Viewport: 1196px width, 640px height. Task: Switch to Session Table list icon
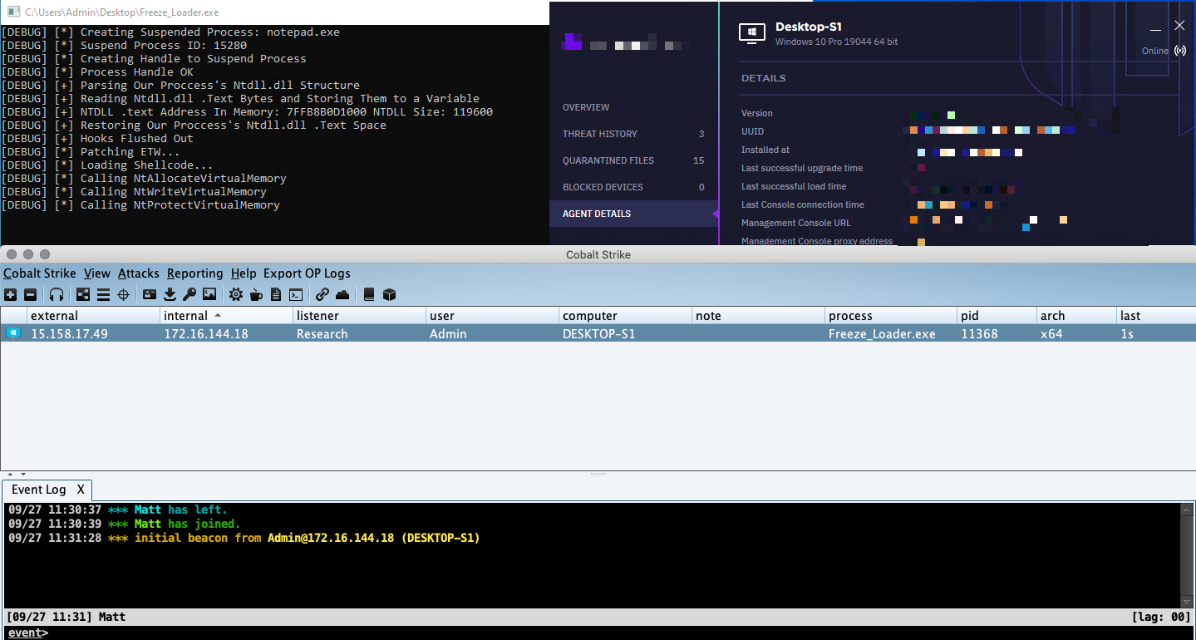point(103,294)
